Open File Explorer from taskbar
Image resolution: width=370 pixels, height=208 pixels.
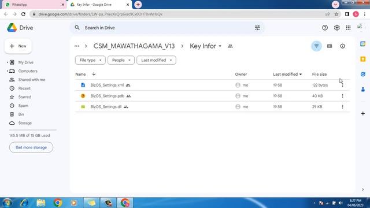[x=41, y=203]
